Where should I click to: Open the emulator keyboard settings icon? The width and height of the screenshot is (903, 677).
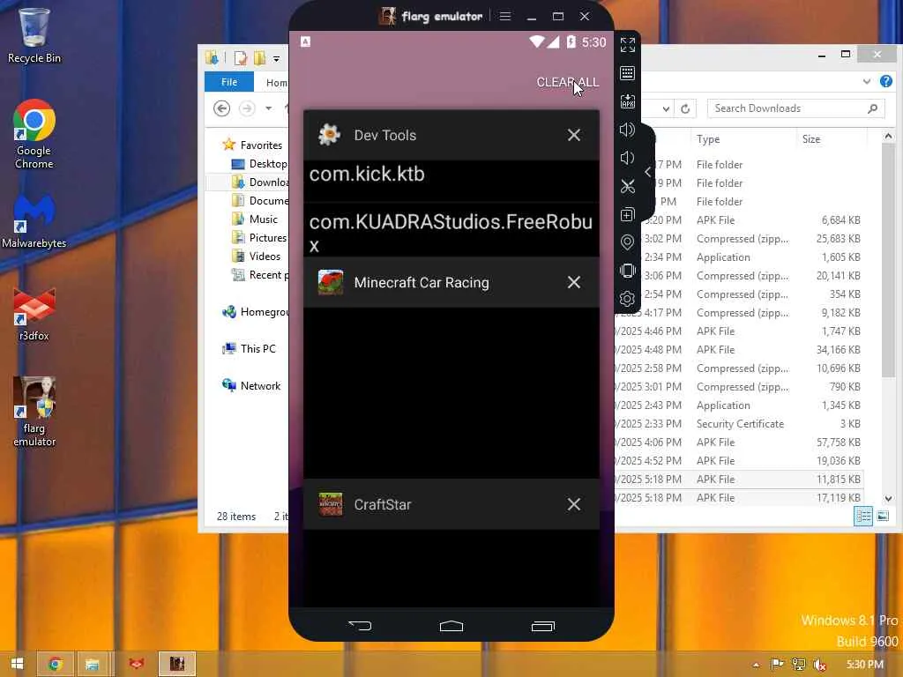pyautogui.click(x=627, y=73)
